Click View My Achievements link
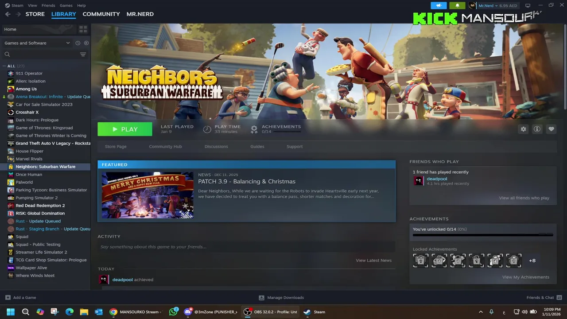The height and width of the screenshot is (319, 567). point(525,277)
